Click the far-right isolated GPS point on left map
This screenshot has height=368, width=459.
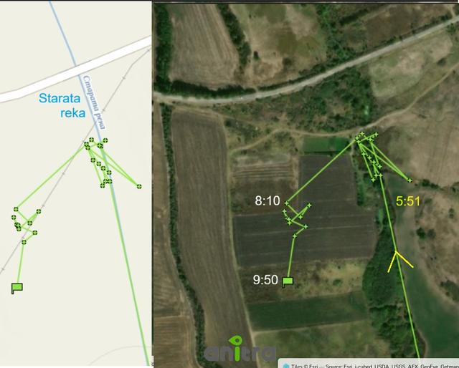(139, 186)
